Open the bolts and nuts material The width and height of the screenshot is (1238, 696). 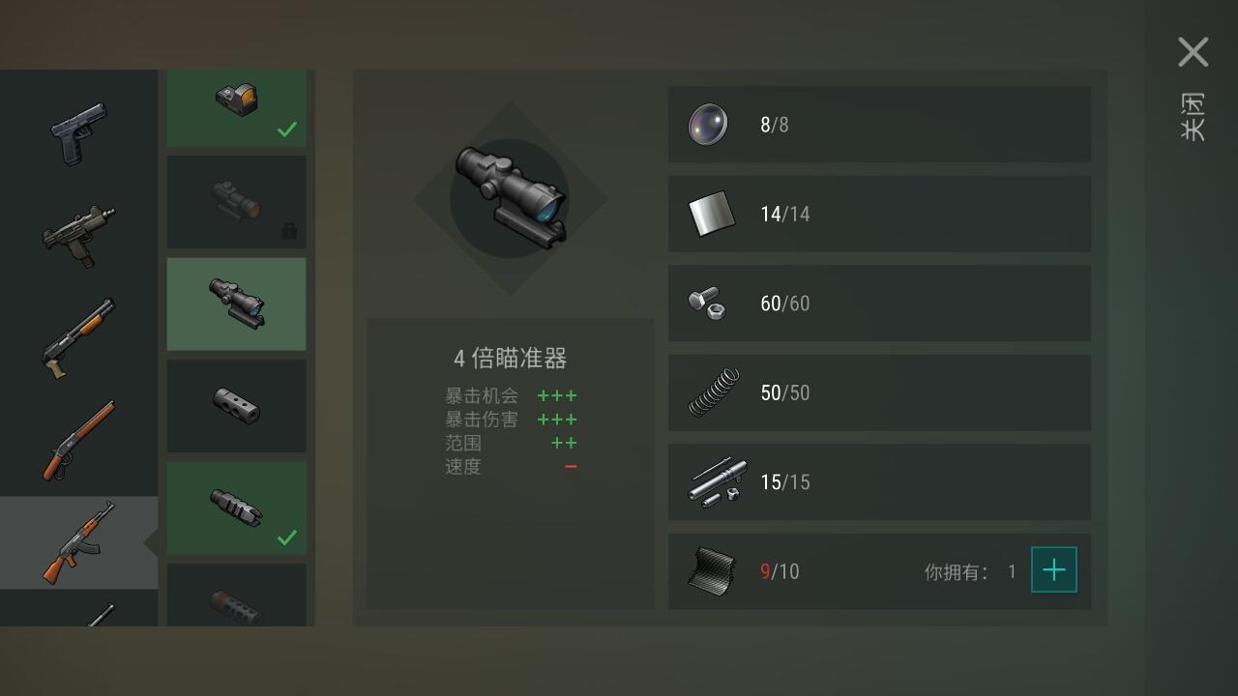coord(879,303)
